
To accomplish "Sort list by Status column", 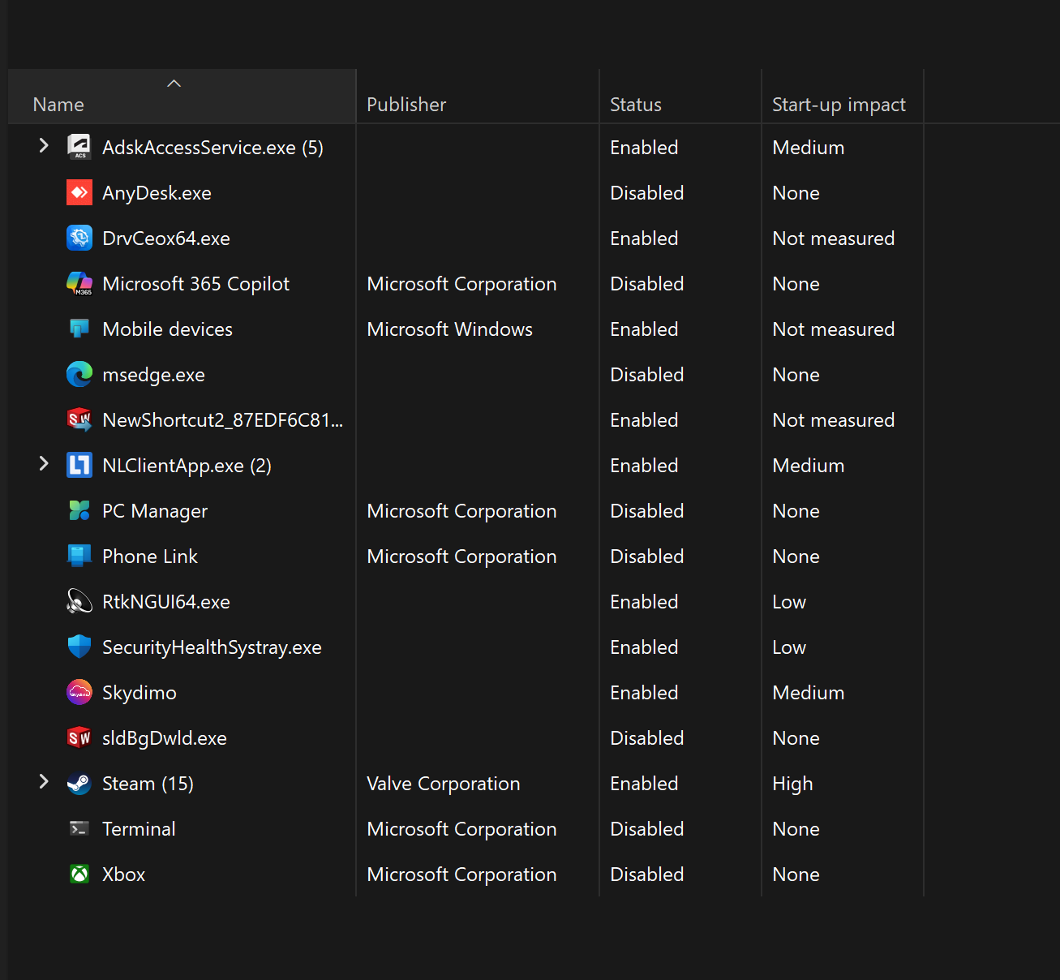I will [636, 105].
